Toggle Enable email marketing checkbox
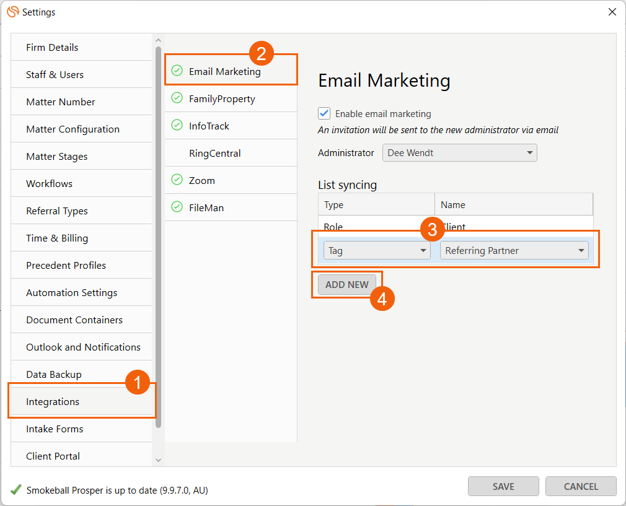The height and width of the screenshot is (506, 626). pyautogui.click(x=324, y=113)
